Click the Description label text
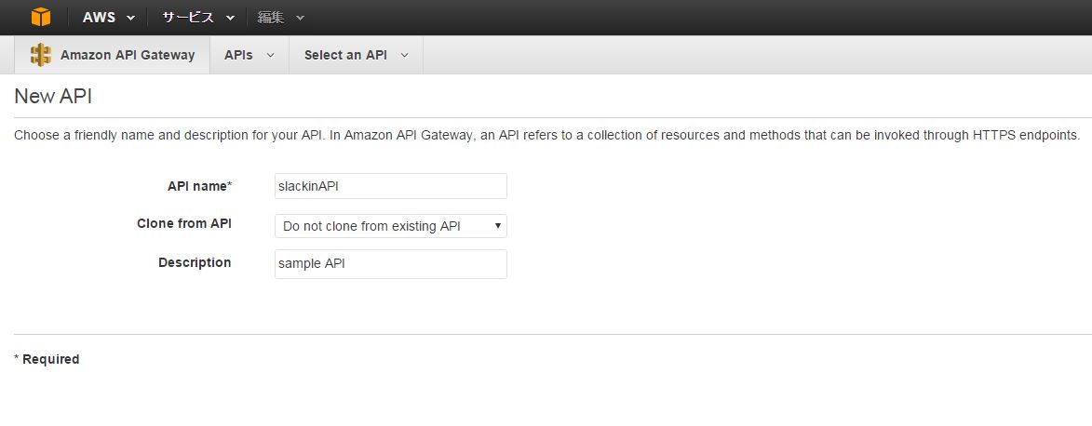 click(195, 262)
